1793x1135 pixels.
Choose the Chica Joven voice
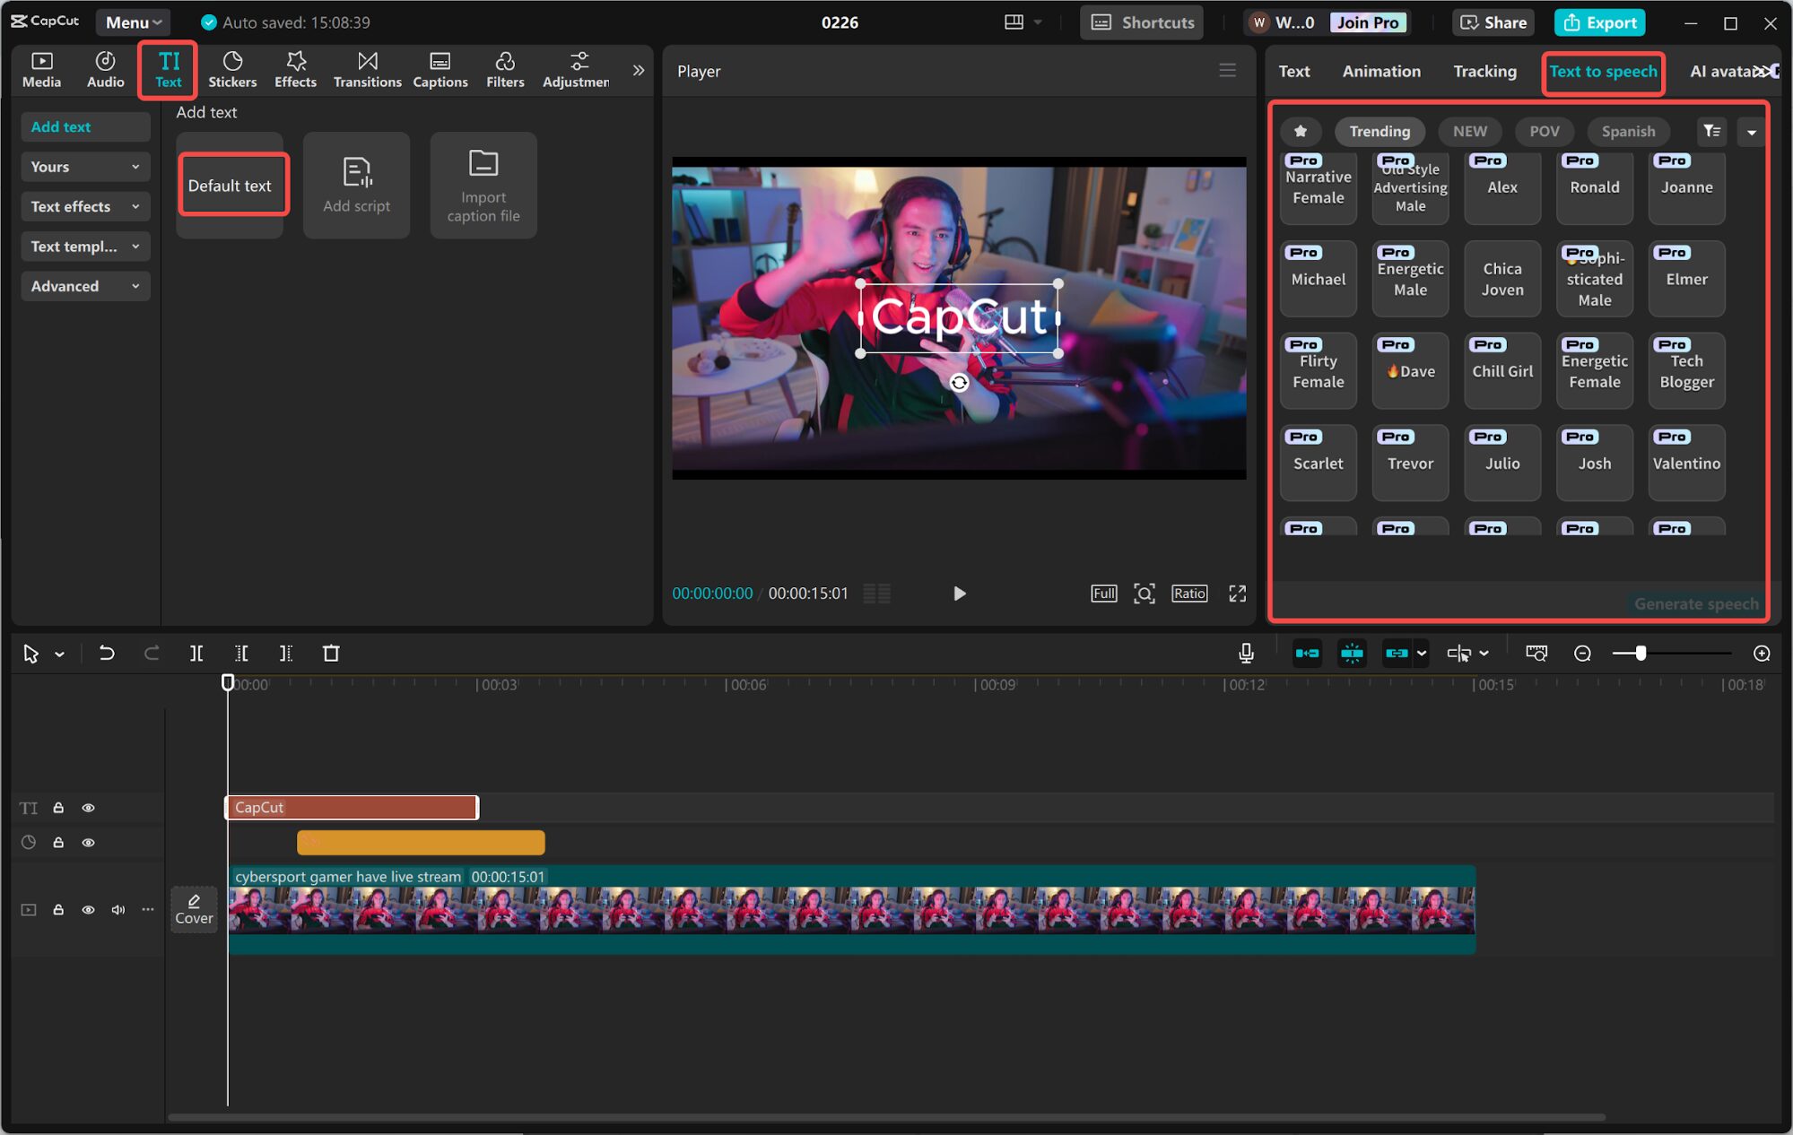[1502, 279]
